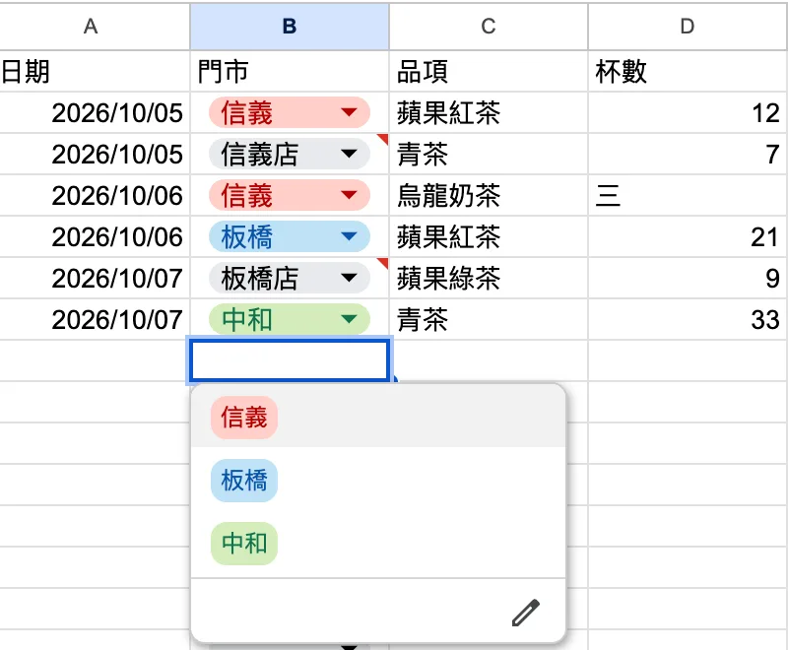Click the 蘋果綠茶 cell
Viewport: 788px width, 650px height.
tap(489, 278)
